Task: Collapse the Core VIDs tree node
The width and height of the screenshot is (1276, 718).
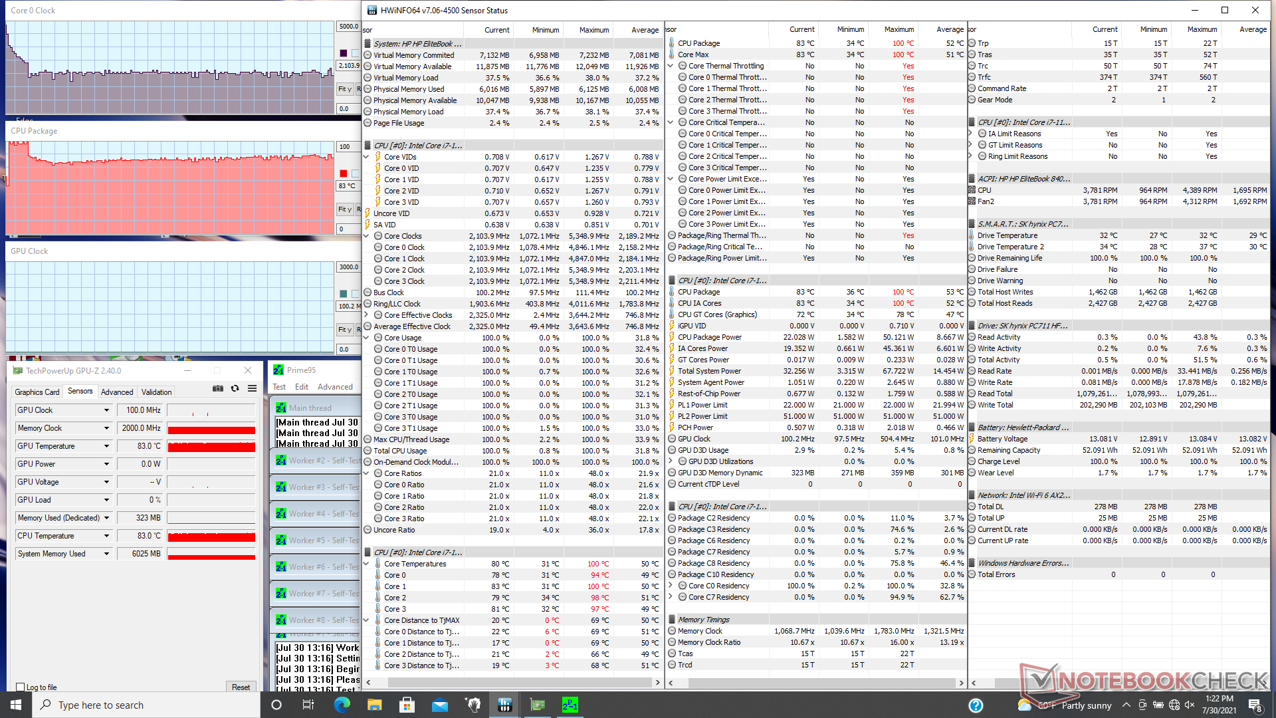Action: [366, 157]
